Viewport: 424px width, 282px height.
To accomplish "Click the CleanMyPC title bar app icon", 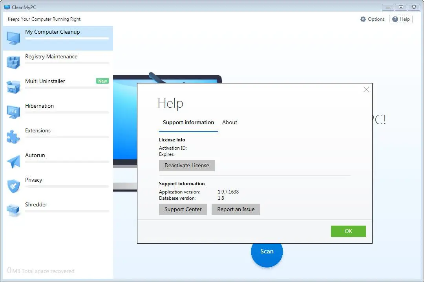I will pos(7,7).
